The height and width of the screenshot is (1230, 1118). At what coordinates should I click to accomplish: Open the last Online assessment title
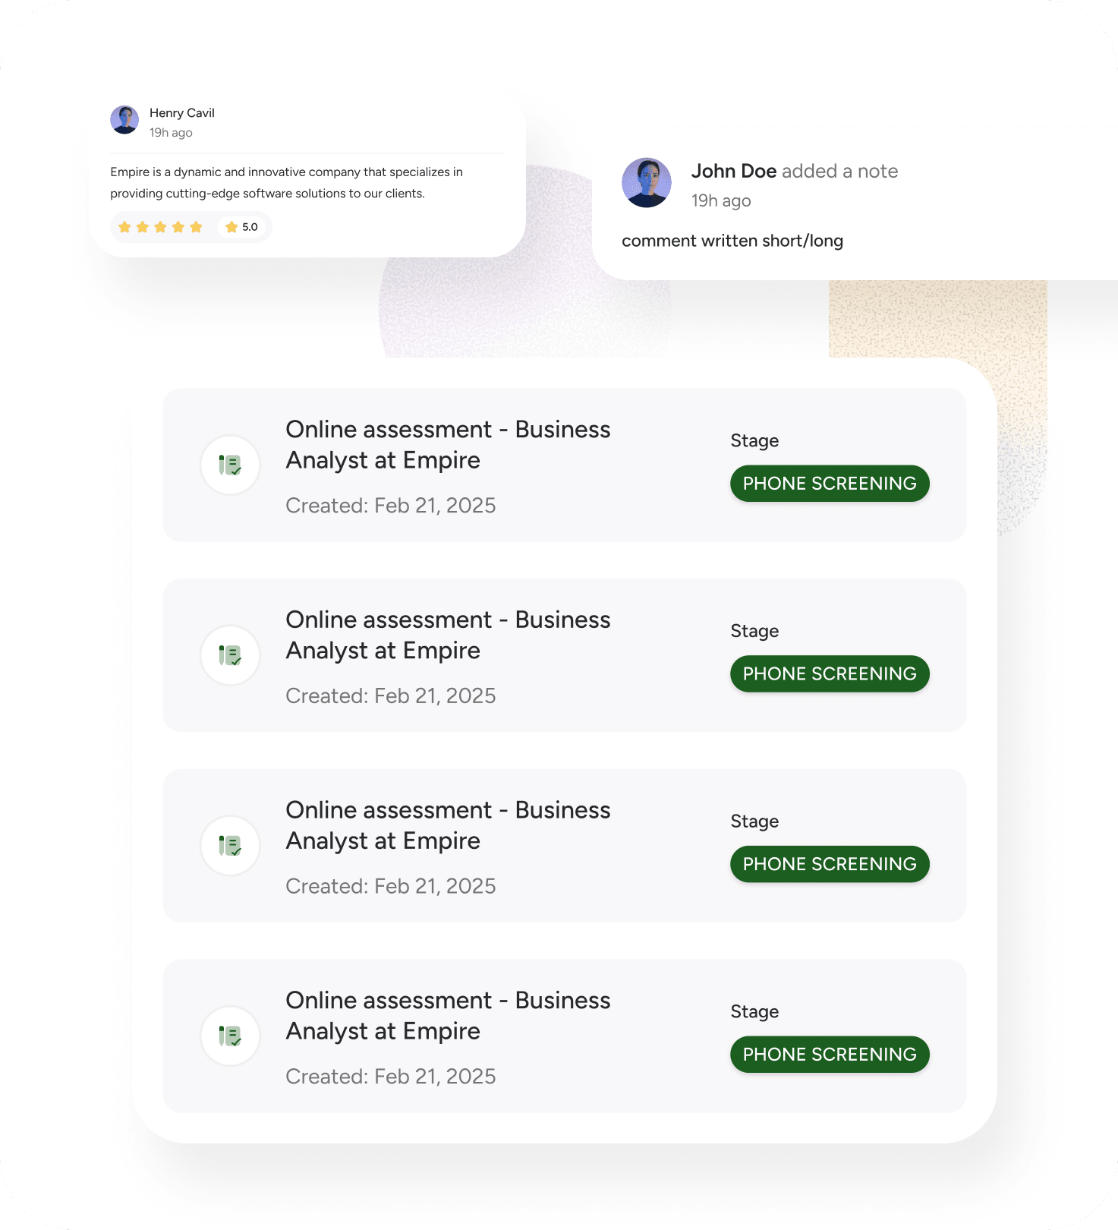(x=448, y=1016)
